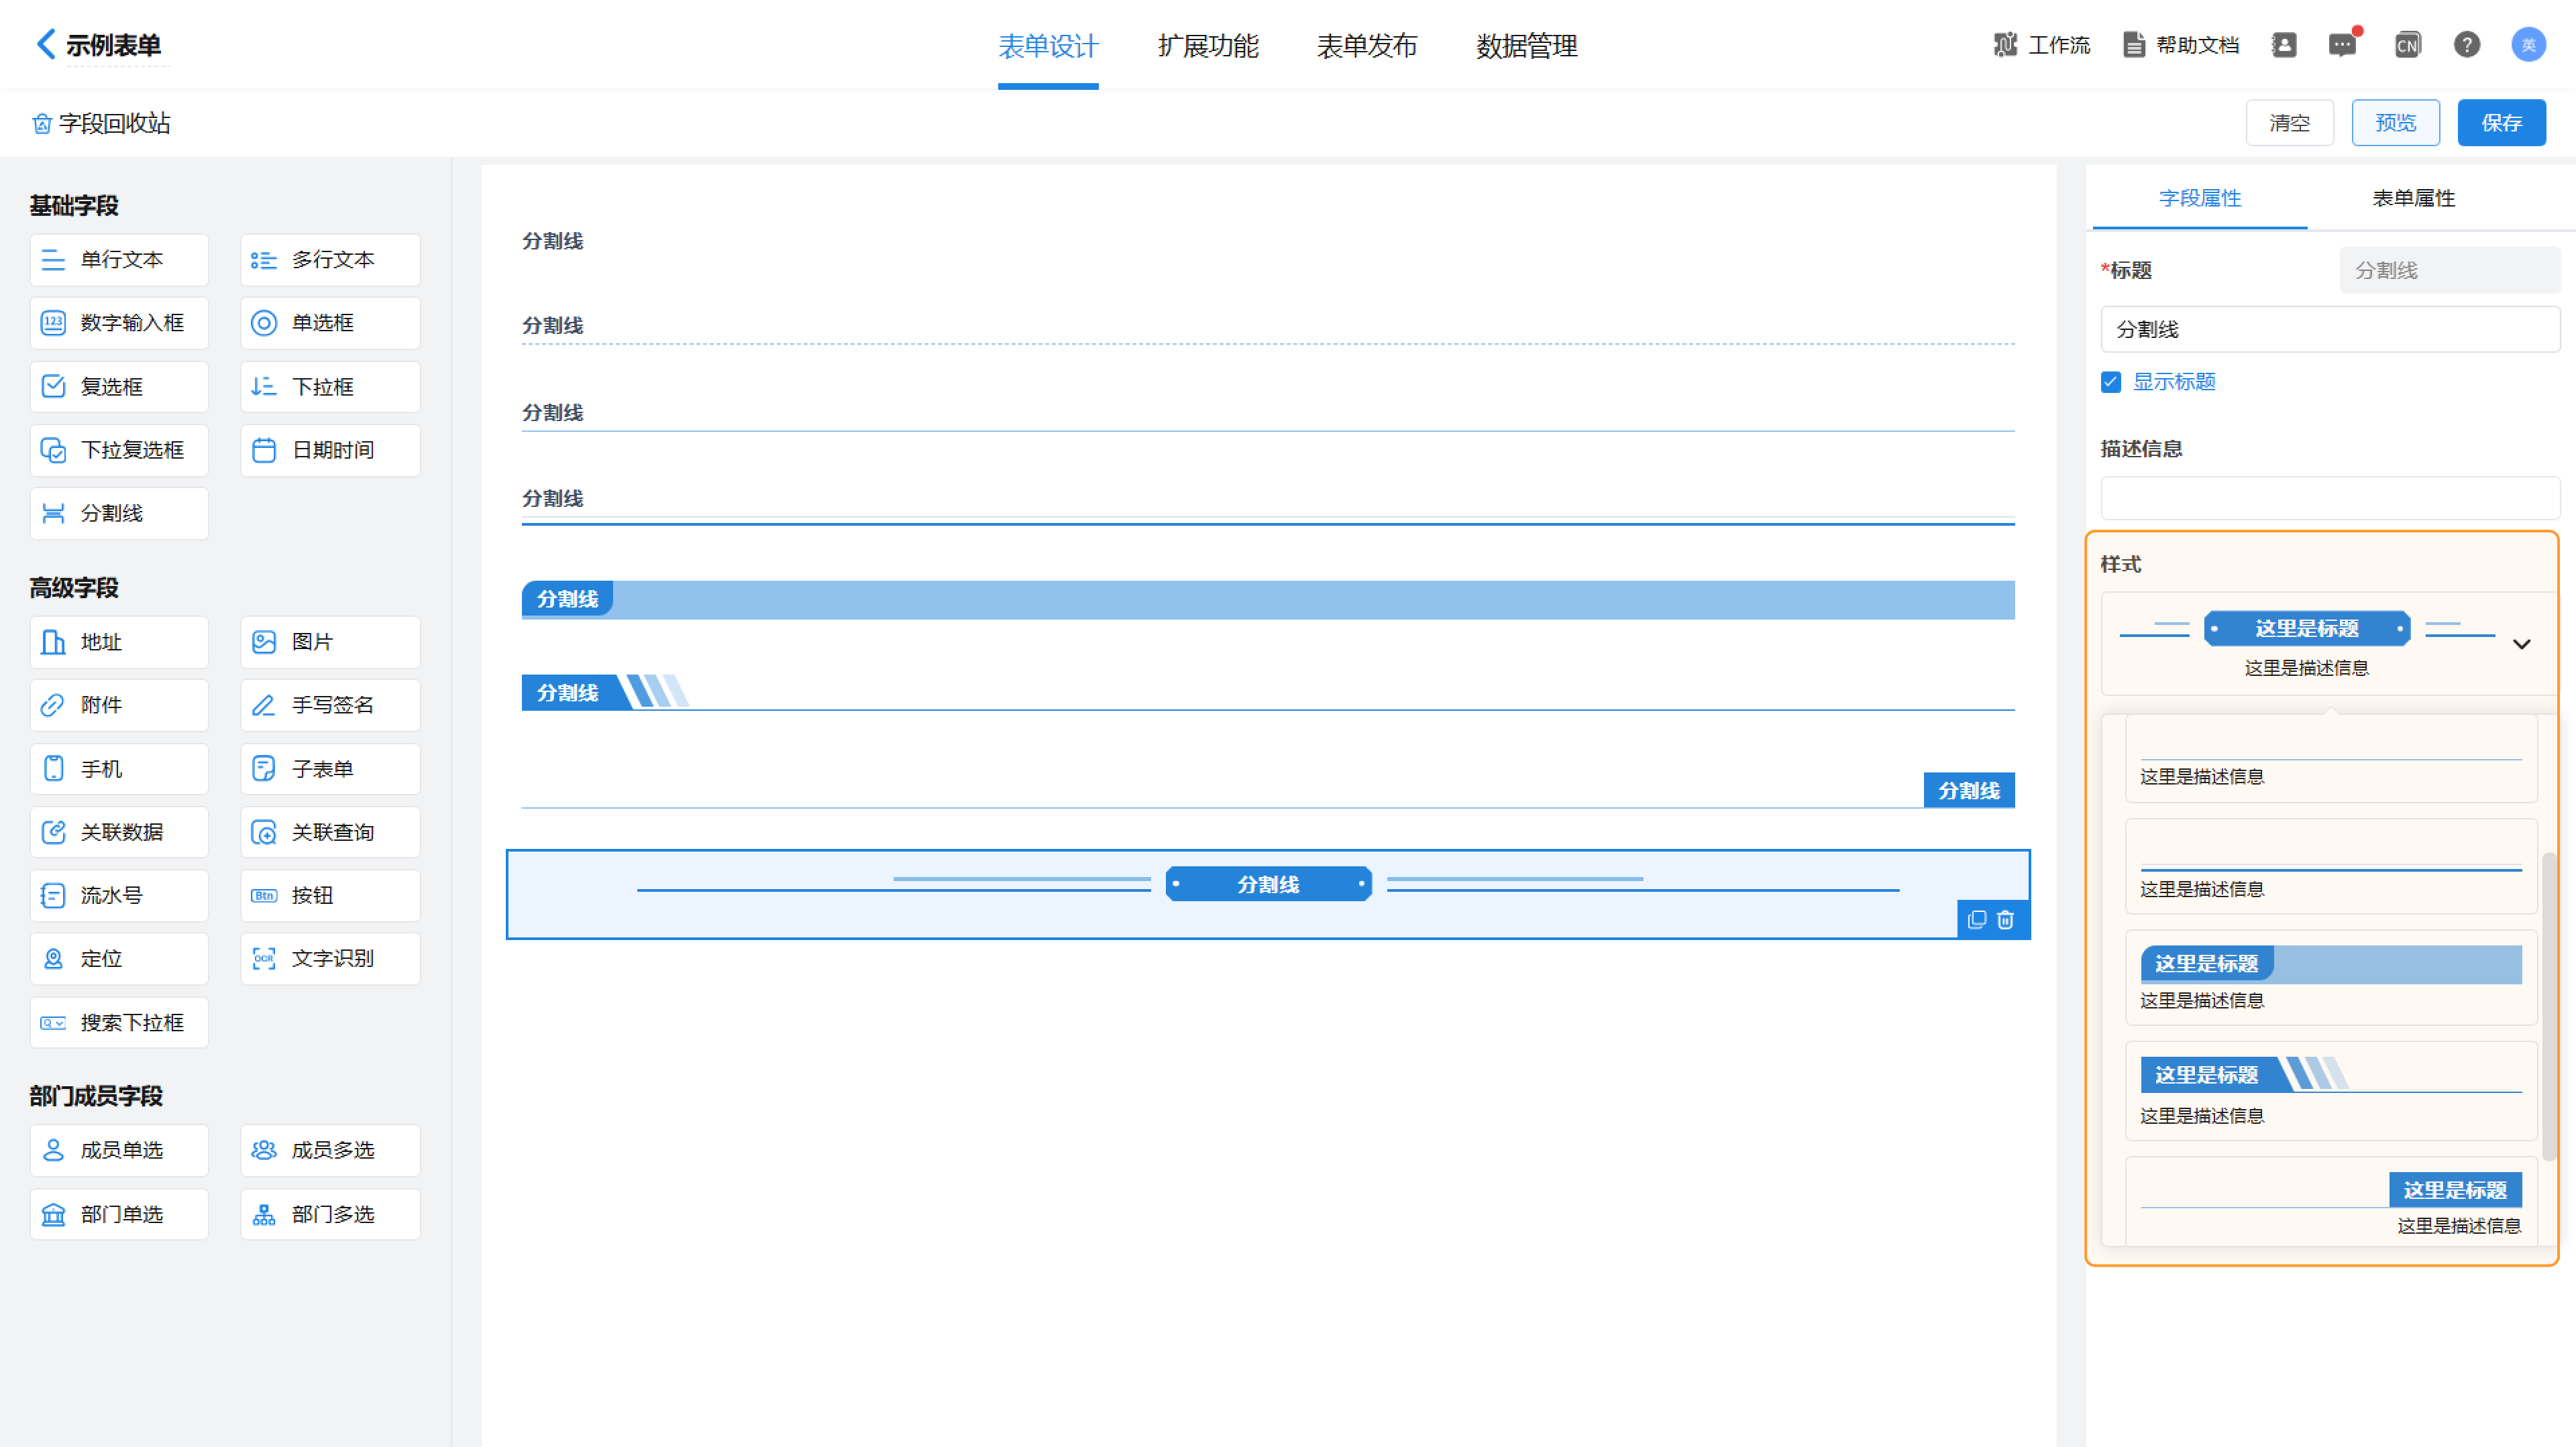Choose the thick blue underline style option
Screen dimensions: 2576x1447
tap(2330, 868)
